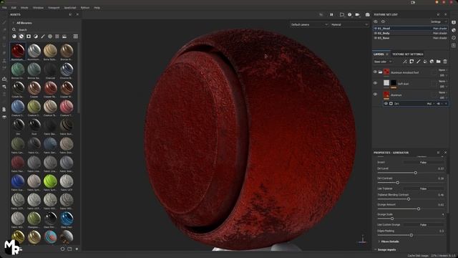The height and width of the screenshot is (258, 458).
Task: Select the first red aluminium material thumbnail
Action: pos(18,51)
